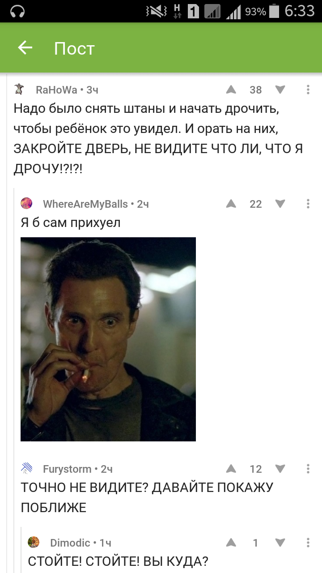Screen dimensions: 322x573
Task: Open RaHoWa's user profile
Action: [56, 90]
